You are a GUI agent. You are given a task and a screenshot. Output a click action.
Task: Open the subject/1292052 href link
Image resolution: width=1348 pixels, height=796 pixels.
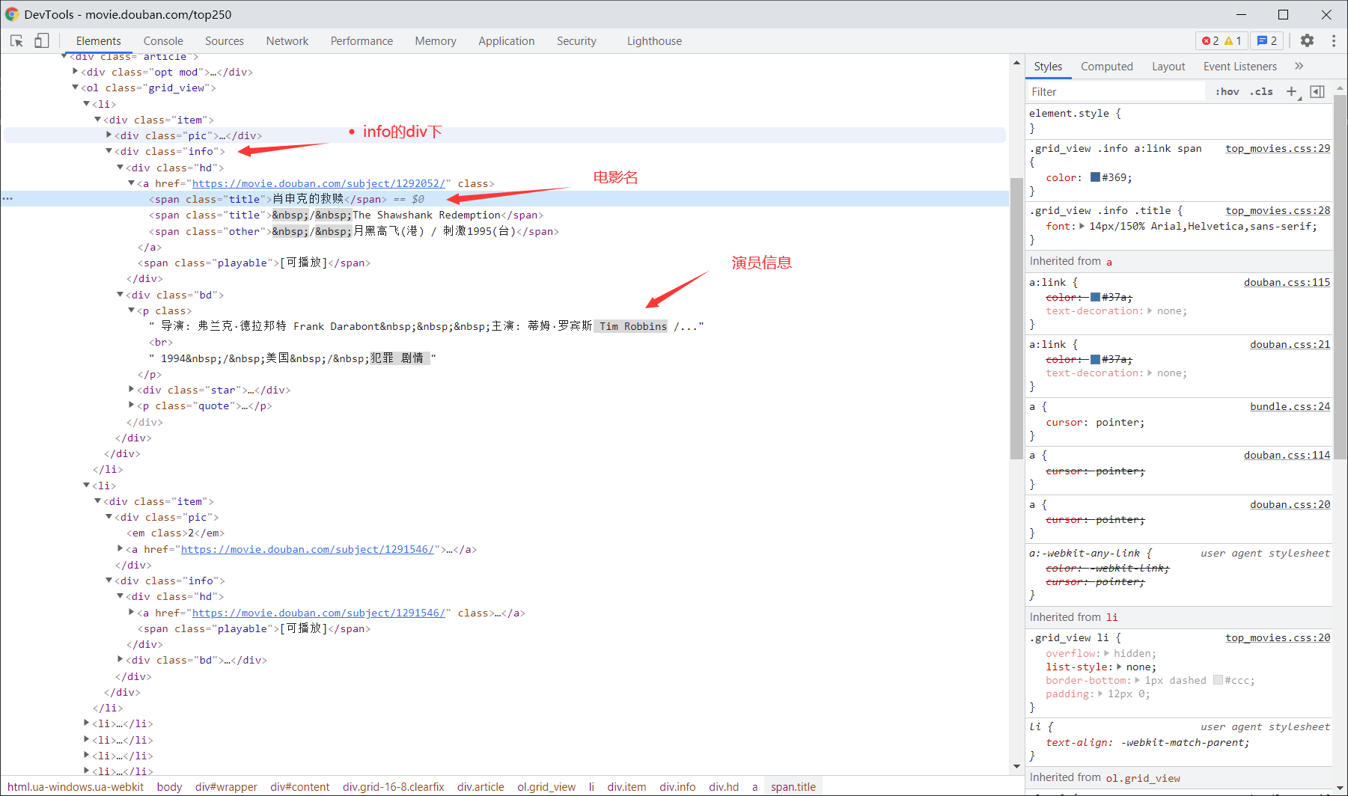319,183
